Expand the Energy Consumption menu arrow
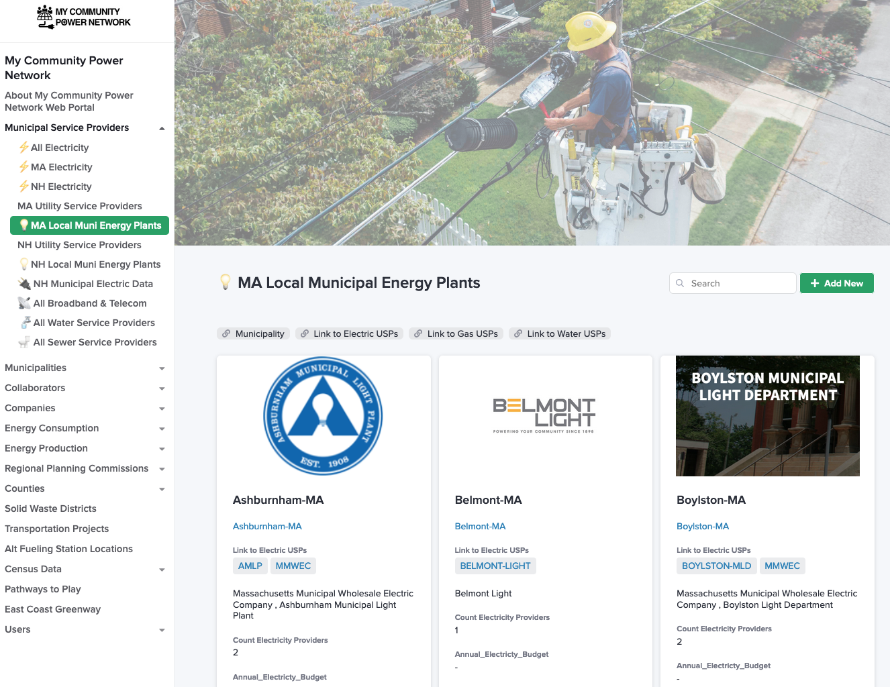Viewport: 890px width, 687px height. click(162, 429)
